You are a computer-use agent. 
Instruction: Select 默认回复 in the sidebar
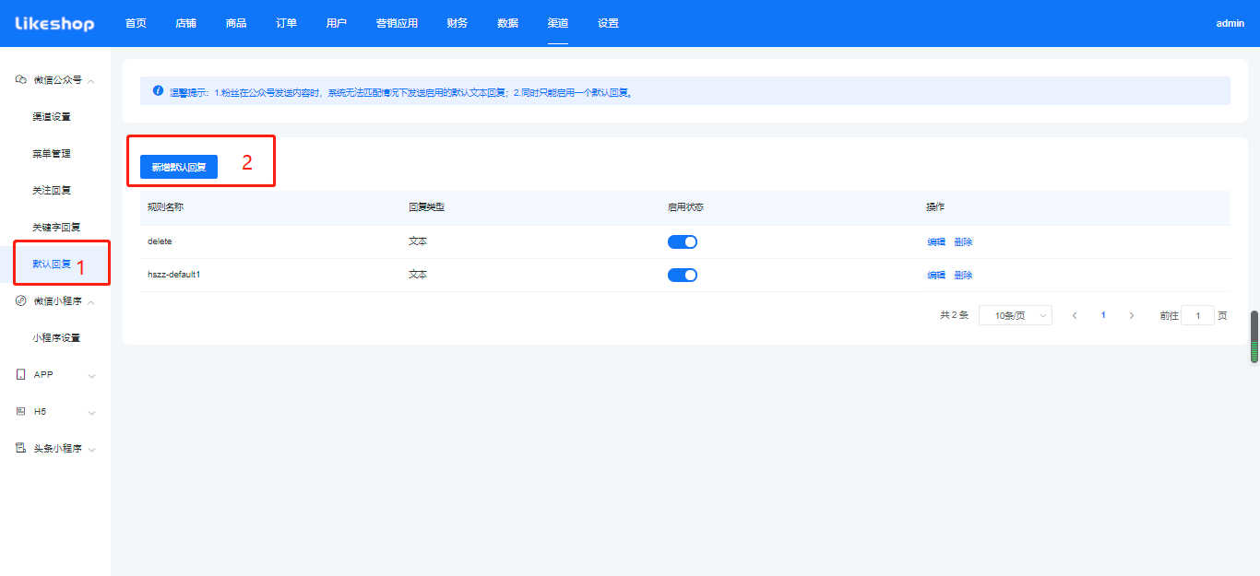click(x=52, y=264)
